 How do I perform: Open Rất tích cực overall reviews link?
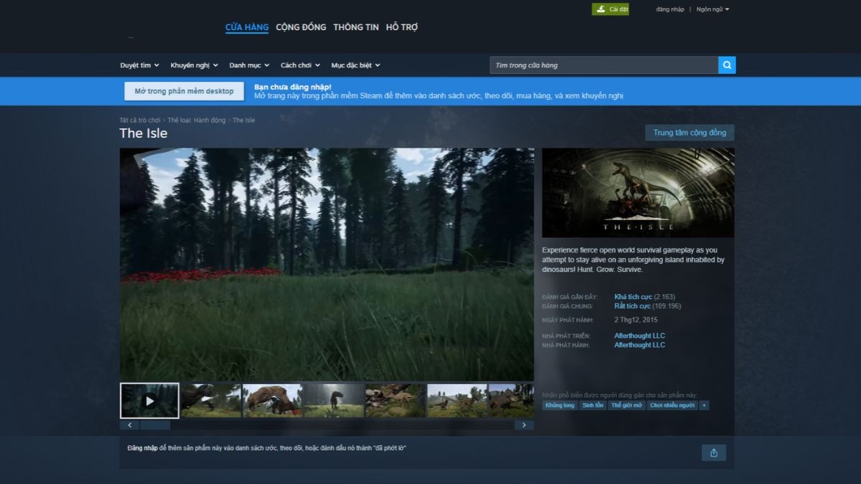point(632,306)
